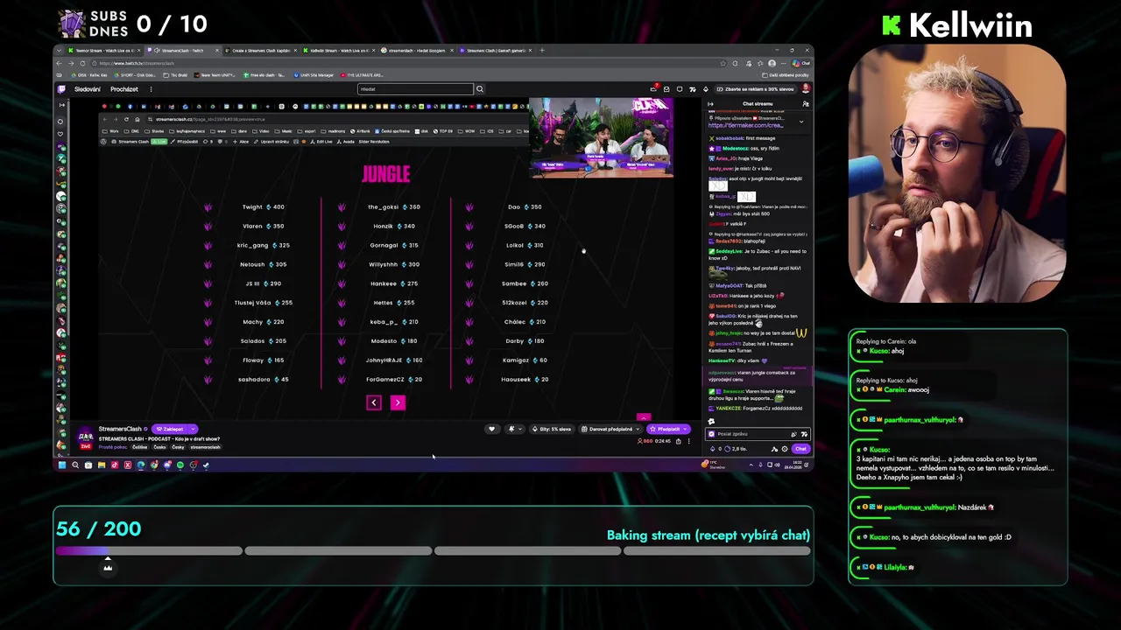
Task: Open Spotify from the taskbar
Action: 180,465
